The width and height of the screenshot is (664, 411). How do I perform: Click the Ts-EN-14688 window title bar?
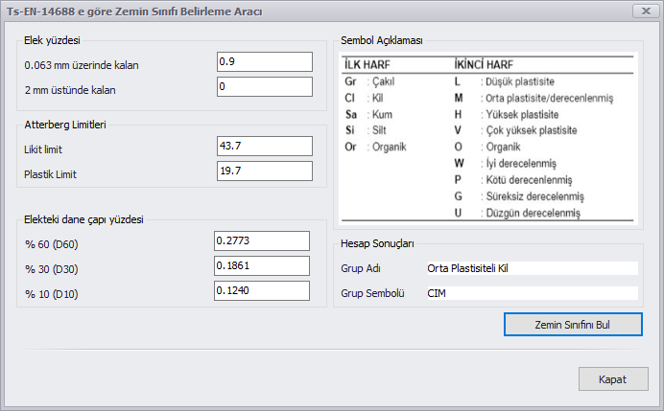[318, 11]
